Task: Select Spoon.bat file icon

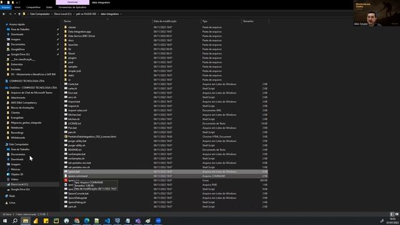Action: click(x=66, y=171)
